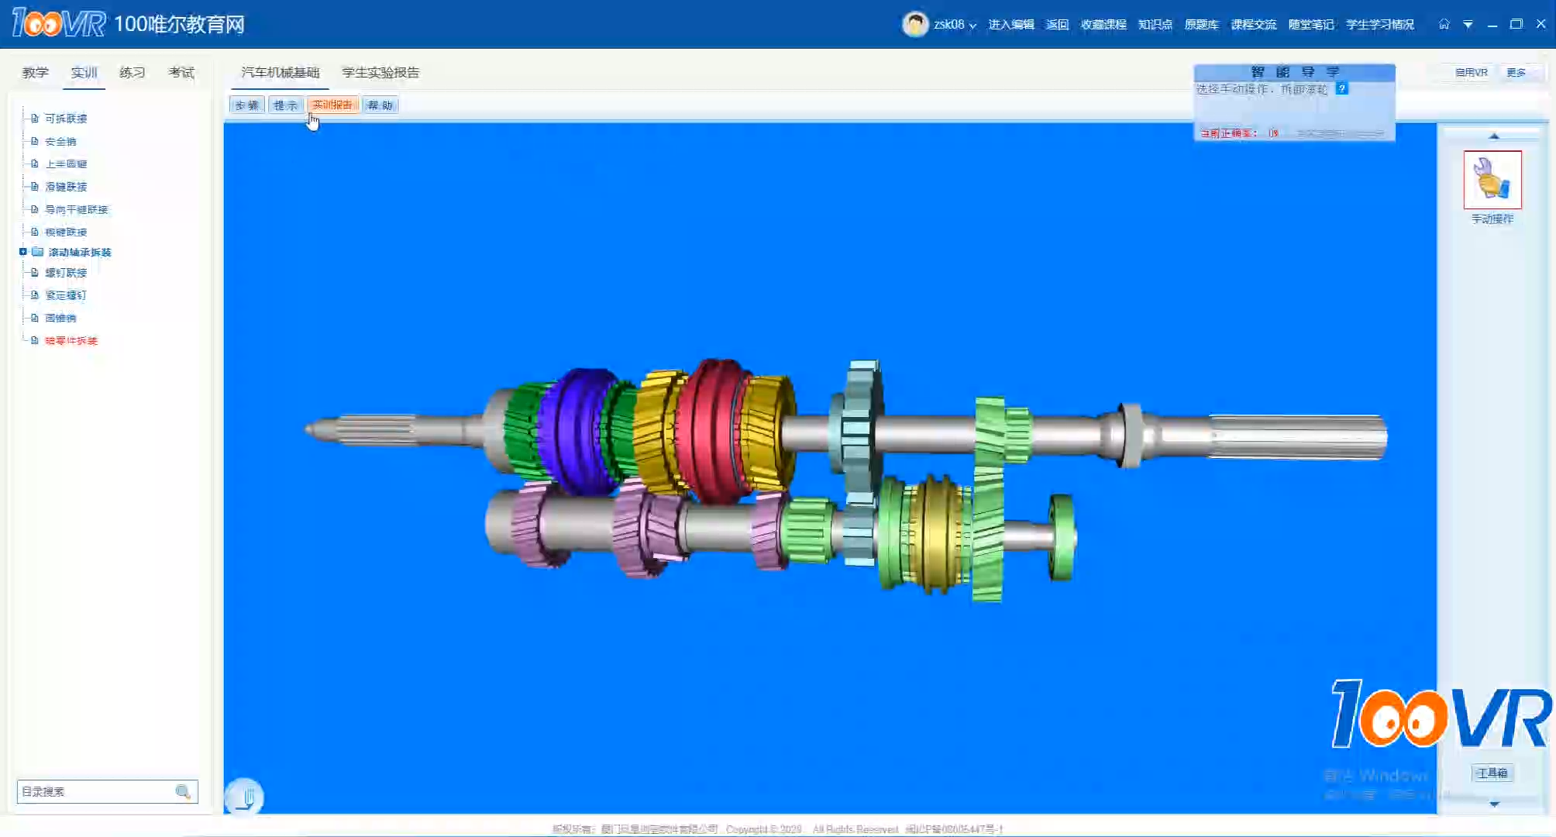Click the zsk08 user avatar

tap(915, 24)
